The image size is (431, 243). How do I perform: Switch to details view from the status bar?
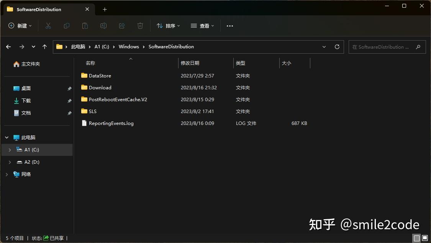pyautogui.click(x=416, y=238)
